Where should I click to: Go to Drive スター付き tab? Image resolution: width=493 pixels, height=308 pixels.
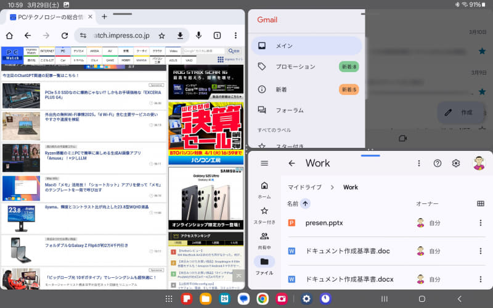pos(264,215)
